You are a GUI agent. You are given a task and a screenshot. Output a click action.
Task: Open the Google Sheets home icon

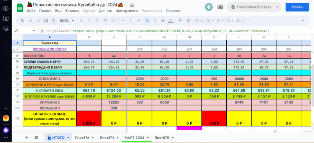pyautogui.click(x=20, y=8)
